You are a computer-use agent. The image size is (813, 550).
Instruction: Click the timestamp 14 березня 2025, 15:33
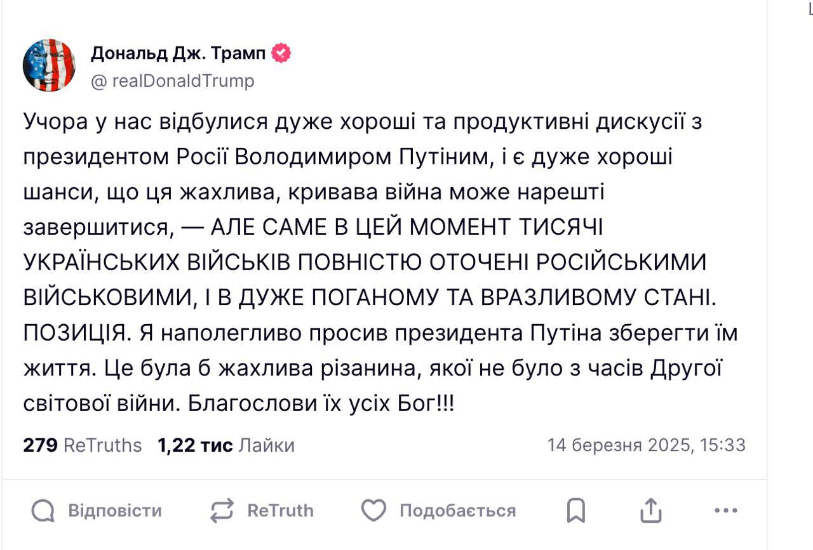click(x=646, y=445)
